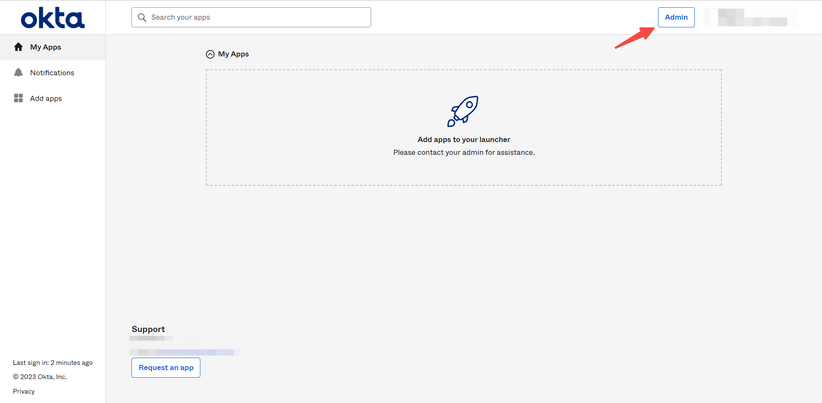
Task: Open the Admin console button
Action: tap(676, 18)
